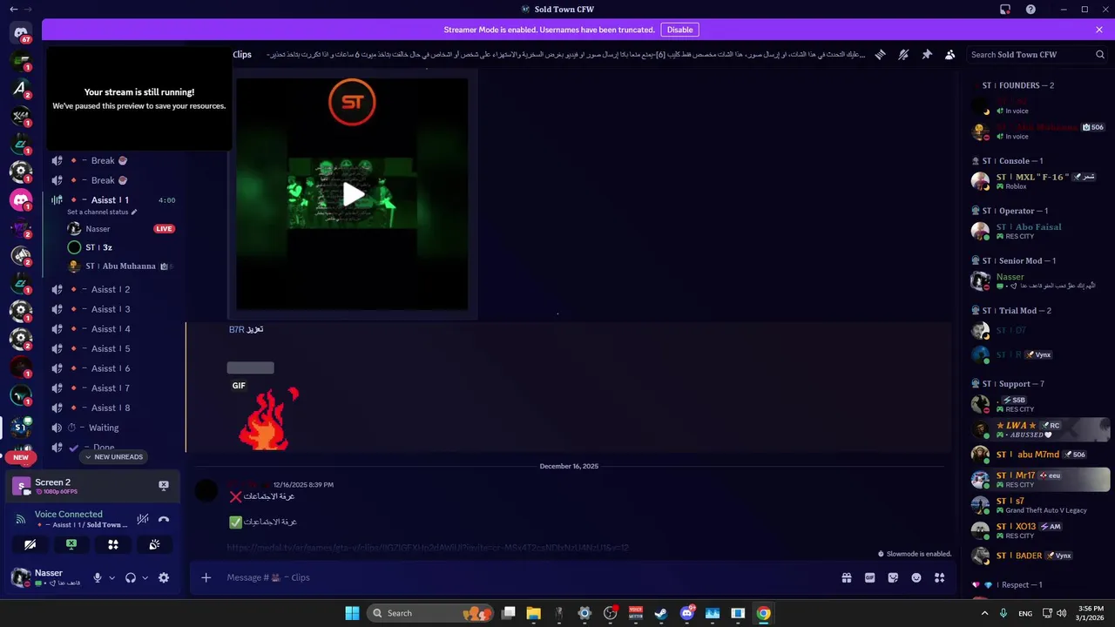Viewport: 1115px width, 627px height.
Task: Toggle screen share green monitor button
Action: click(x=71, y=544)
